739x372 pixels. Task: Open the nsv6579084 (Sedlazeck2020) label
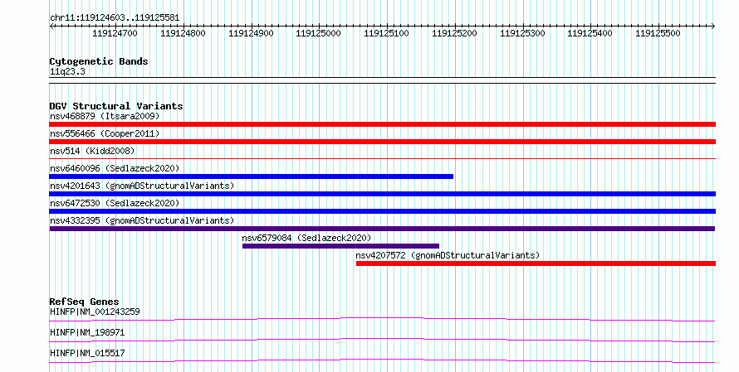pyautogui.click(x=307, y=238)
